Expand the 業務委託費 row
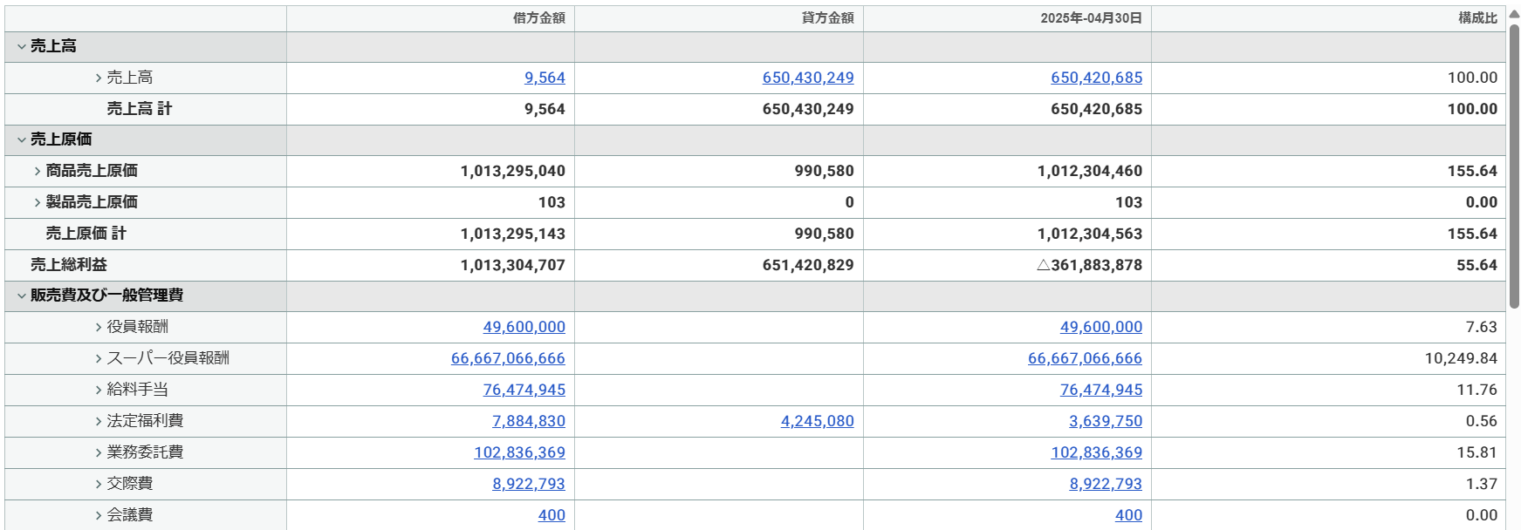This screenshot has width=1521, height=530. coord(99,453)
